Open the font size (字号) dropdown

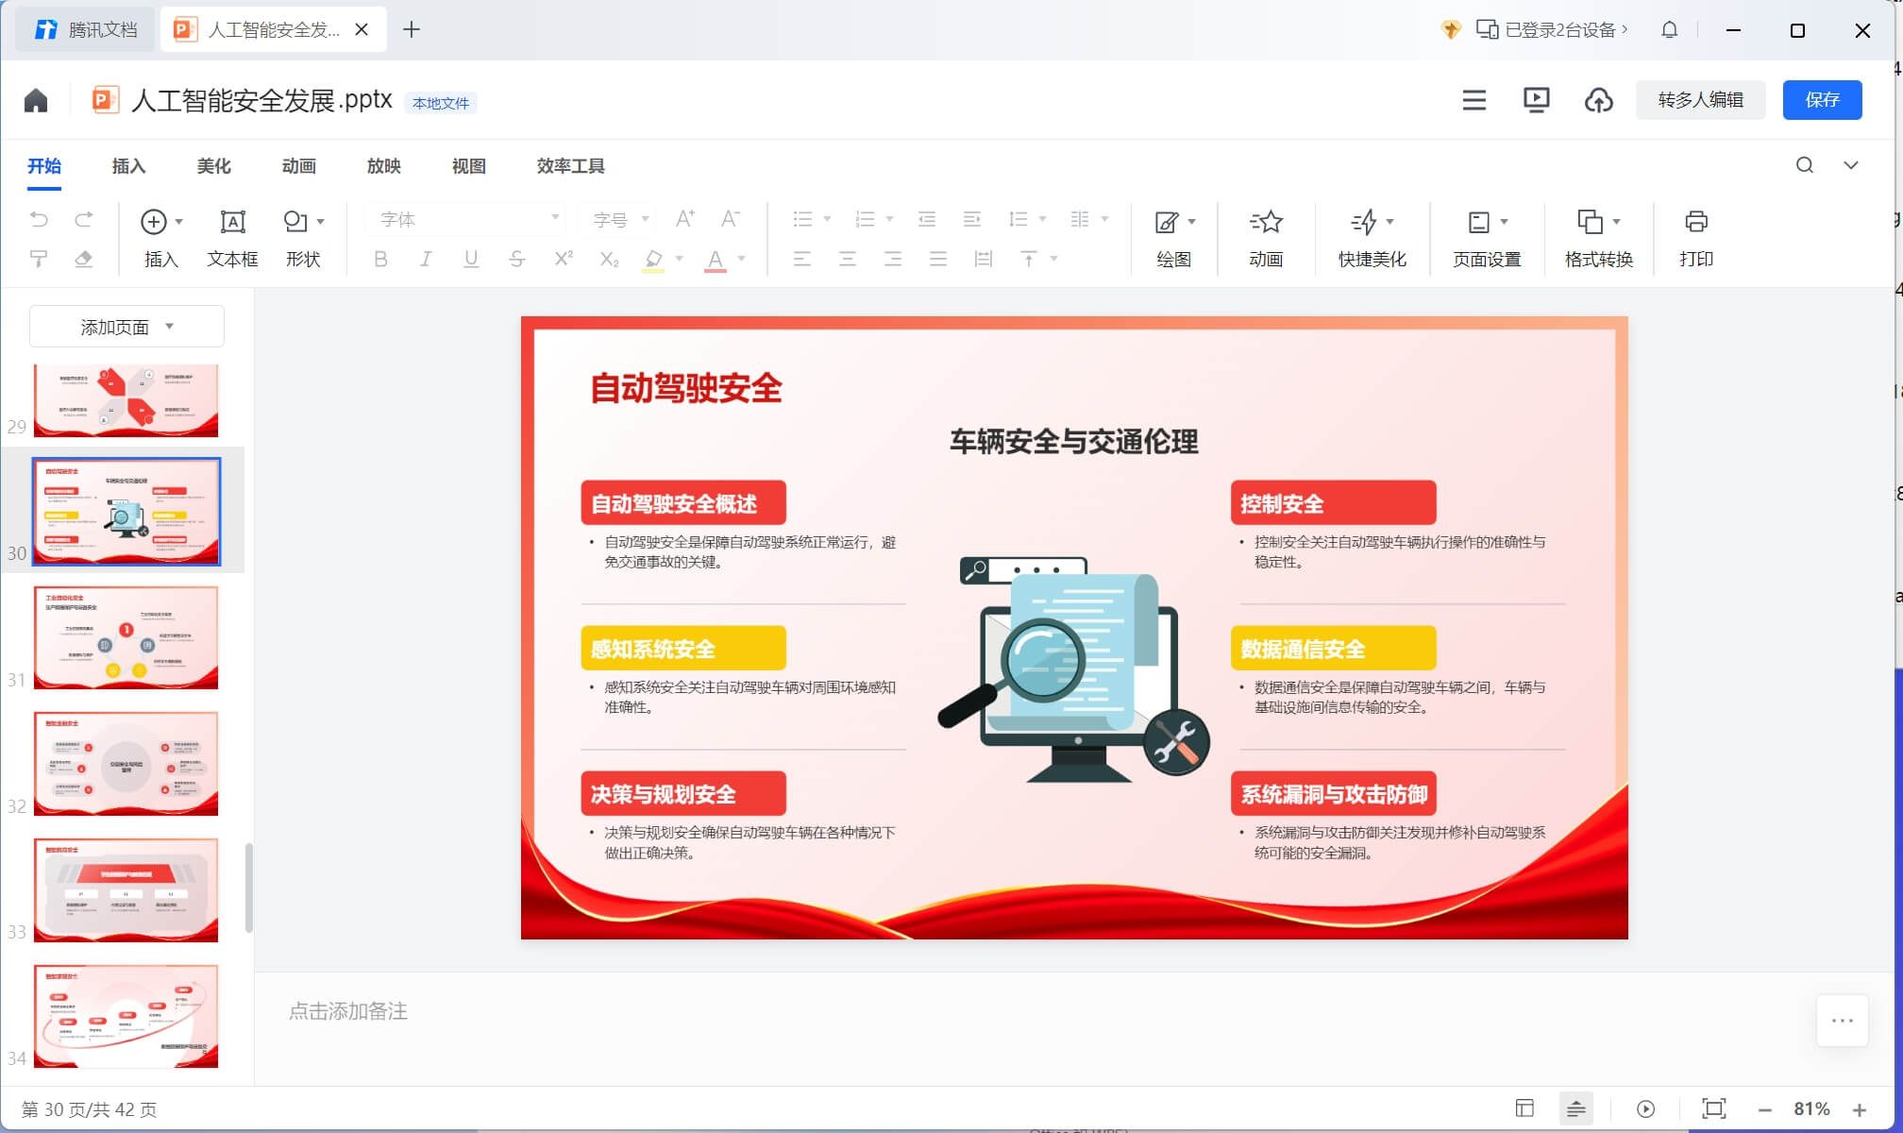point(620,219)
